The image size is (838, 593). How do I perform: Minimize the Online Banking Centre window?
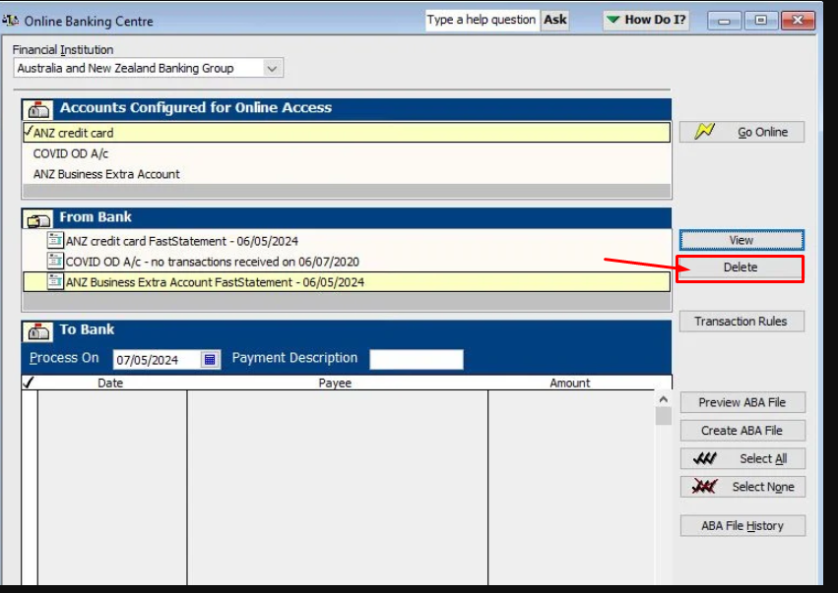724,21
